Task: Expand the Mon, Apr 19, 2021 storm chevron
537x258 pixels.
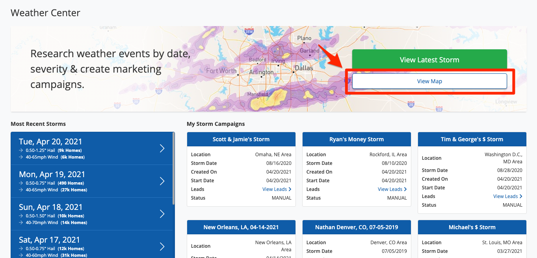Action: [162, 181]
